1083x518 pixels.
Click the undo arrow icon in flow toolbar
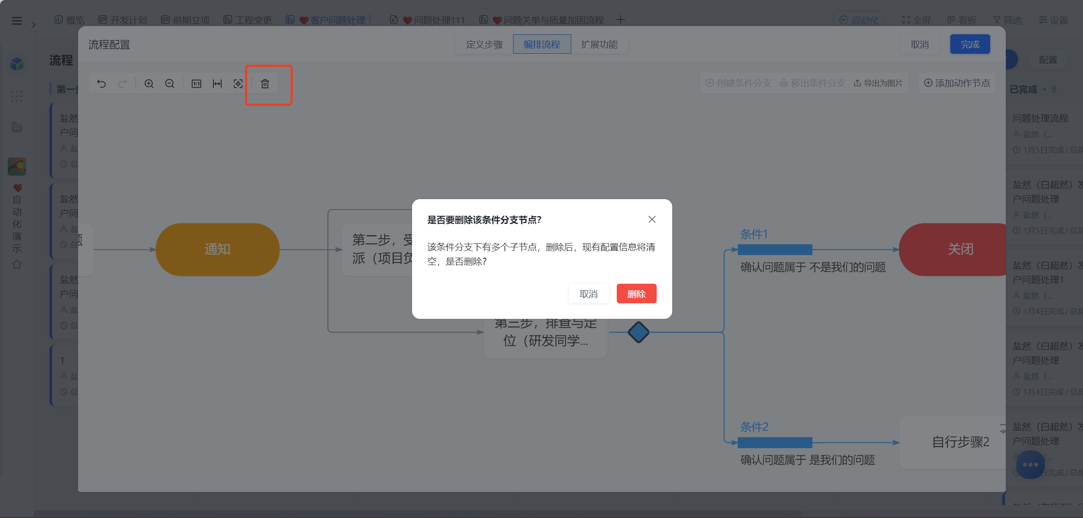[x=101, y=84]
